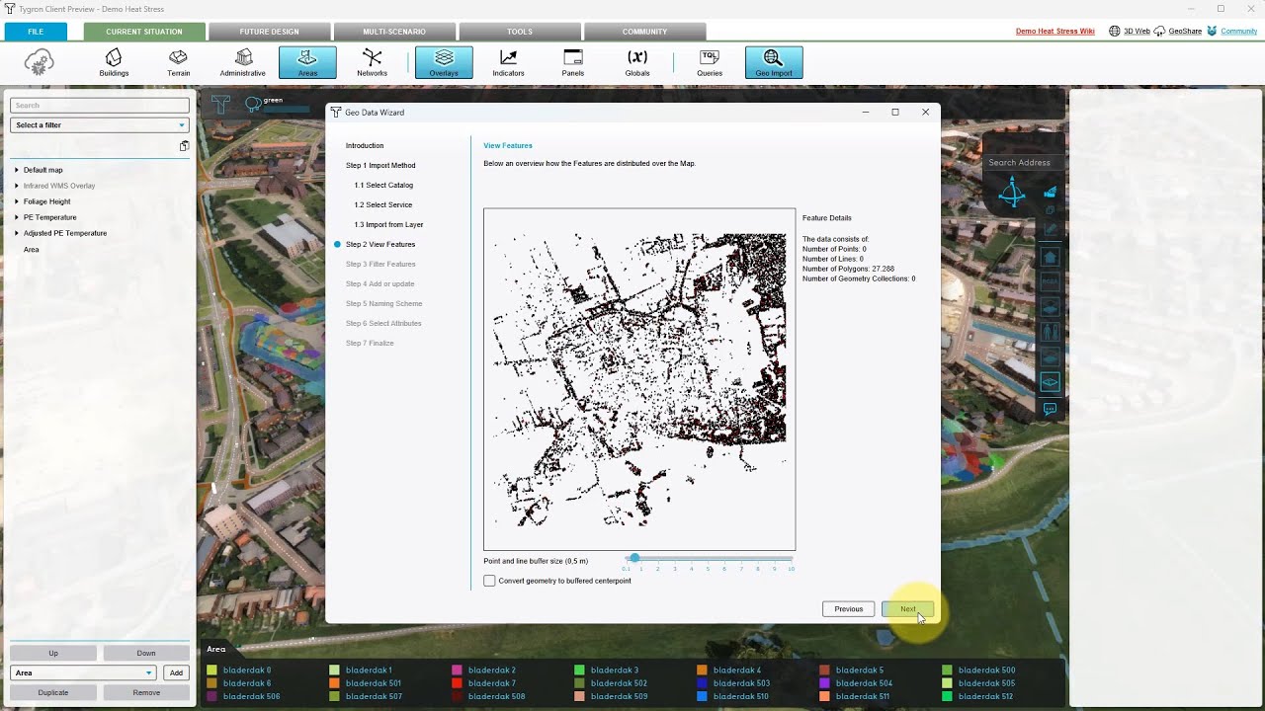The height and width of the screenshot is (711, 1265).
Task: Click the Tygron logo on the map
Action: click(220, 104)
